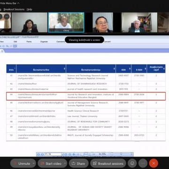Switch to facing pages view
This screenshot has height=169, width=169.
pyautogui.click(x=90, y=154)
